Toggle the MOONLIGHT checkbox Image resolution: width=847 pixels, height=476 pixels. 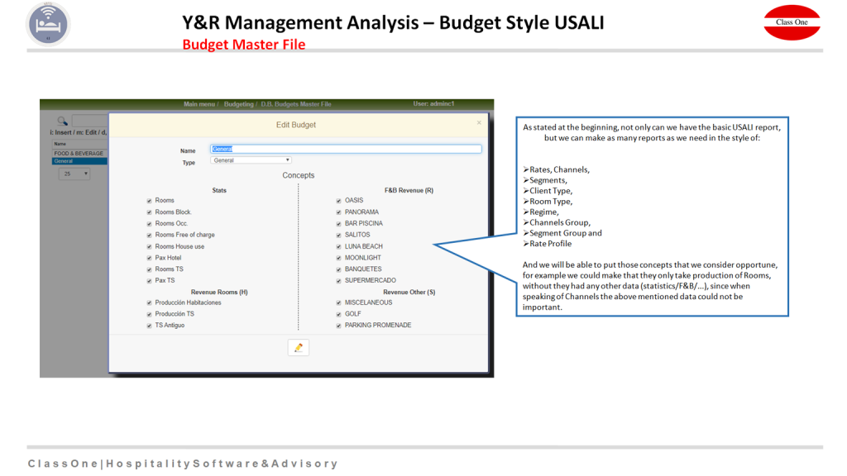click(338, 258)
